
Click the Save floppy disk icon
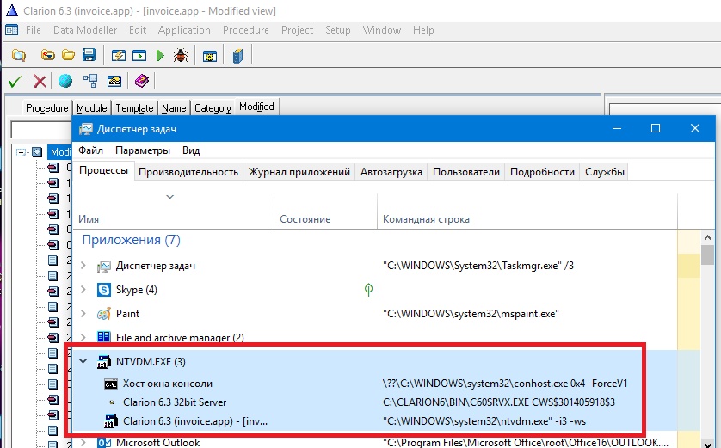click(88, 56)
